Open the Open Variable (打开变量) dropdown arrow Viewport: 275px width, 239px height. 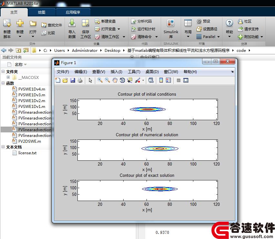click(x=119, y=29)
